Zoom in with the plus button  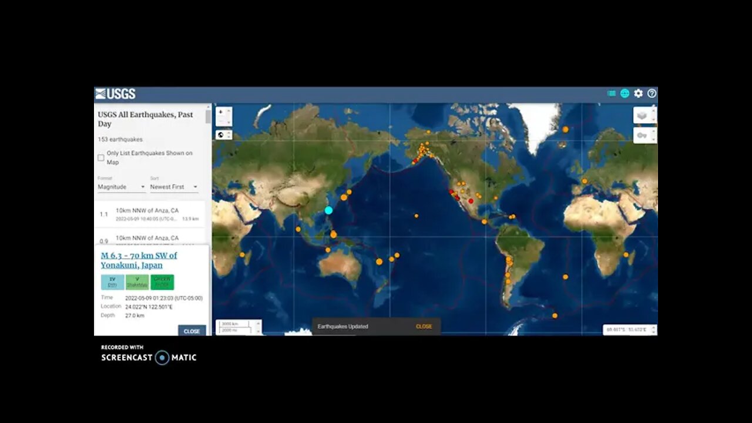[x=221, y=112]
